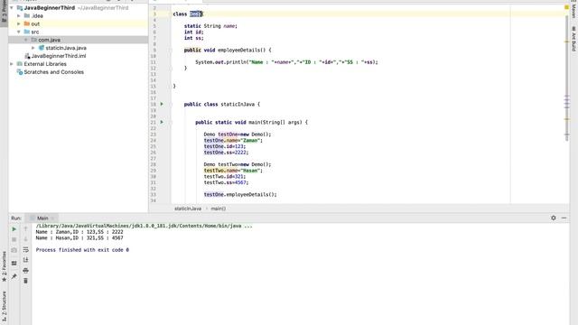Image resolution: width=578 pixels, height=325 pixels.
Task: Click 'Name : Hasan,ID : 321' output line
Action: [79, 238]
